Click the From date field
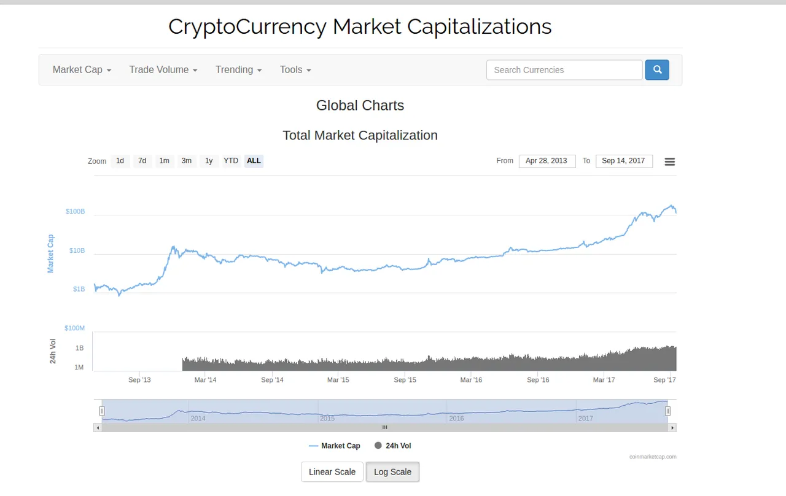The width and height of the screenshot is (786, 496). pos(547,161)
